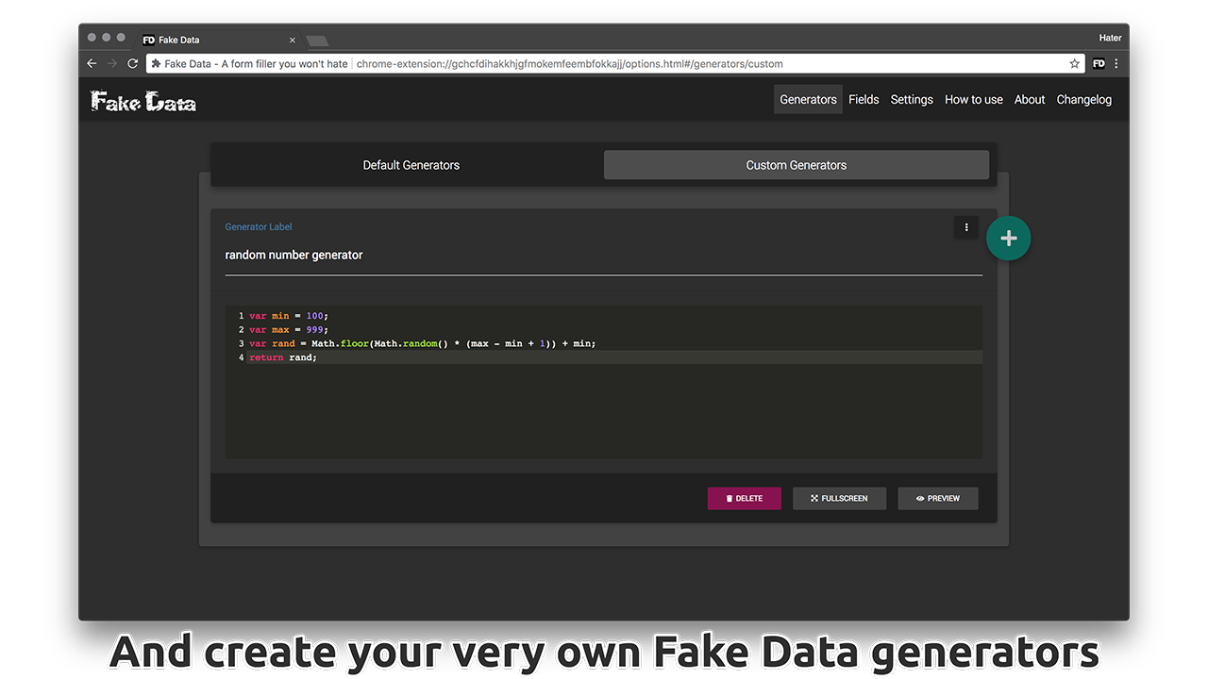Preview the generator output
Screen dimensions: 1208x679
(938, 498)
